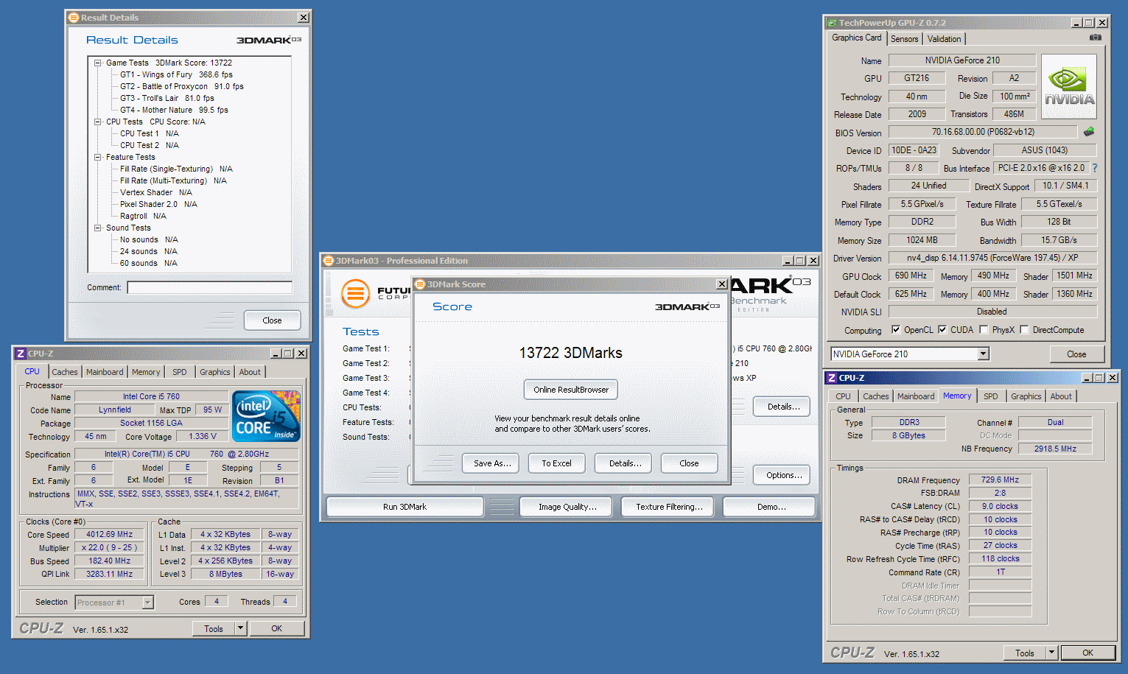
Task: Switch to the Sensors tab in GPU-Z
Action: coord(904,39)
